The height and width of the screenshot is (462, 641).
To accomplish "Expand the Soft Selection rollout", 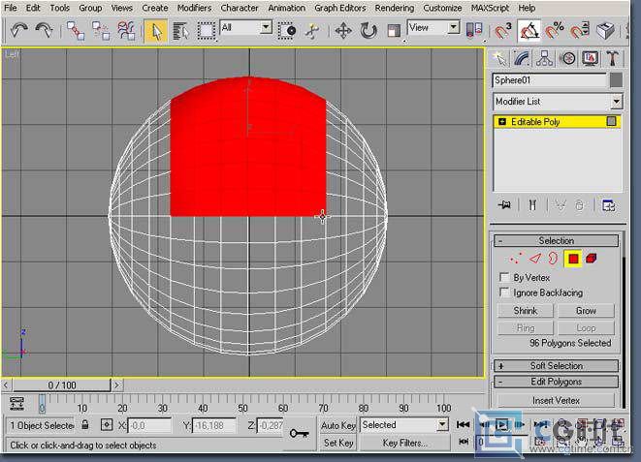I will pos(556,366).
